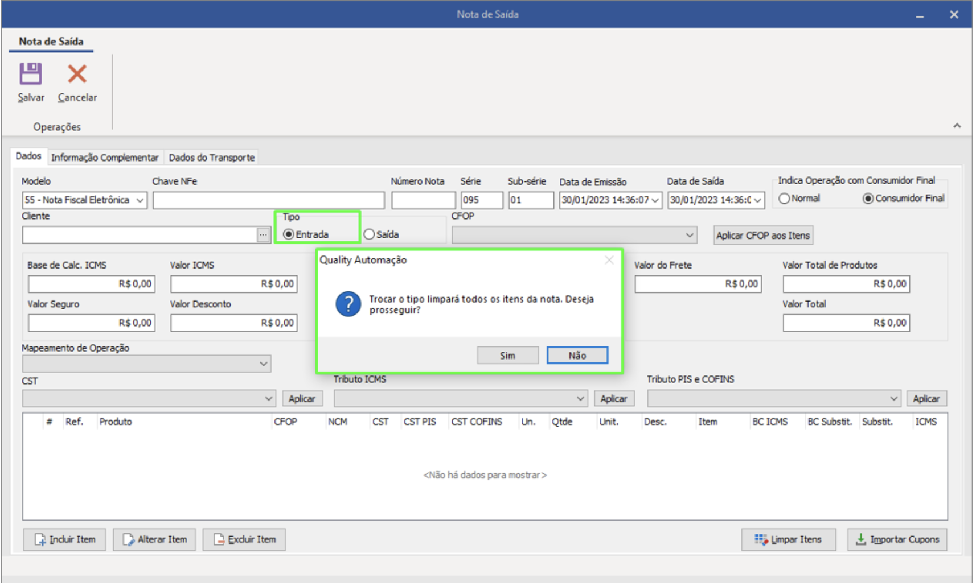The width and height of the screenshot is (976, 586).
Task: Click the Alterar Item edit icon
Action: point(128,540)
